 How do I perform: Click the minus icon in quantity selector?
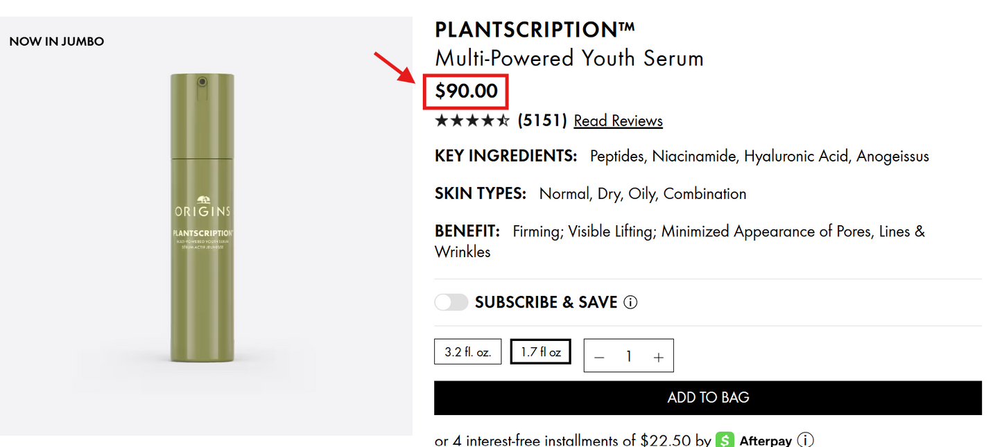pos(599,356)
